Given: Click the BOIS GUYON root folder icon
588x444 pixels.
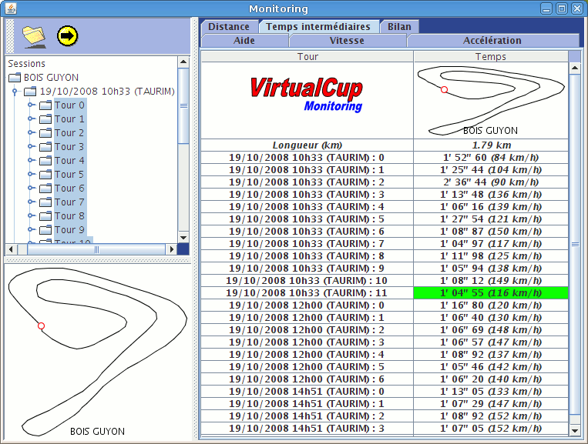Looking at the screenshot, I should tap(15, 78).
